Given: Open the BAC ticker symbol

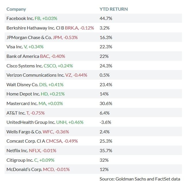Looking at the screenshot, I should click(45, 56).
